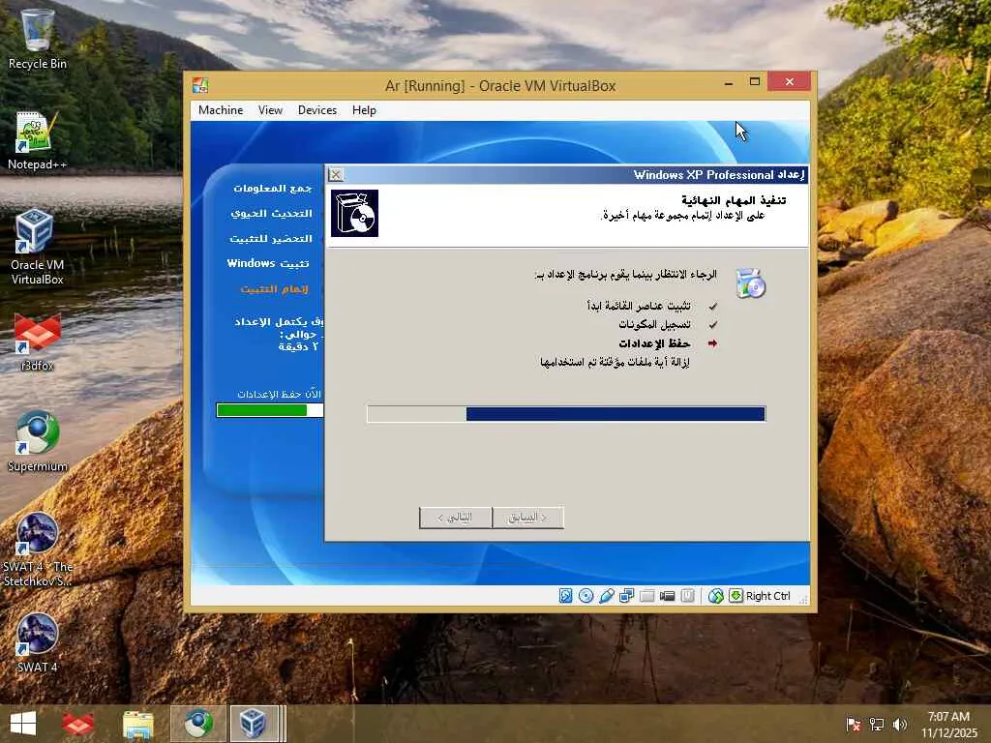The height and width of the screenshot is (743, 991).
Task: Select the Notepad++ desktop shortcut
Action: pos(38,140)
